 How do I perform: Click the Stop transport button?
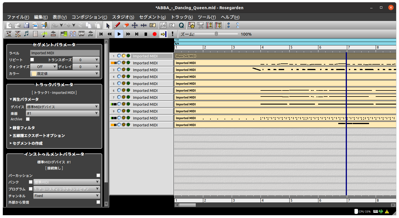(146, 34)
